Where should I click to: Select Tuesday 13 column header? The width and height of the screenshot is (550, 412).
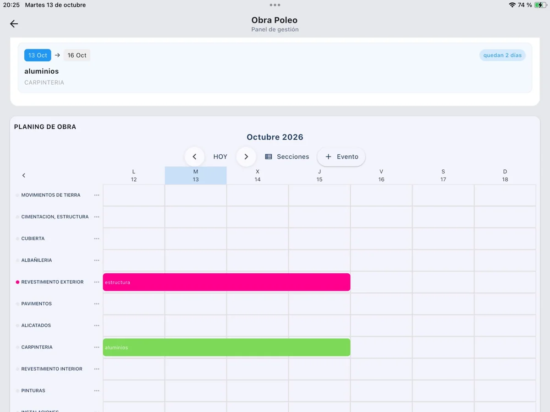point(196,175)
